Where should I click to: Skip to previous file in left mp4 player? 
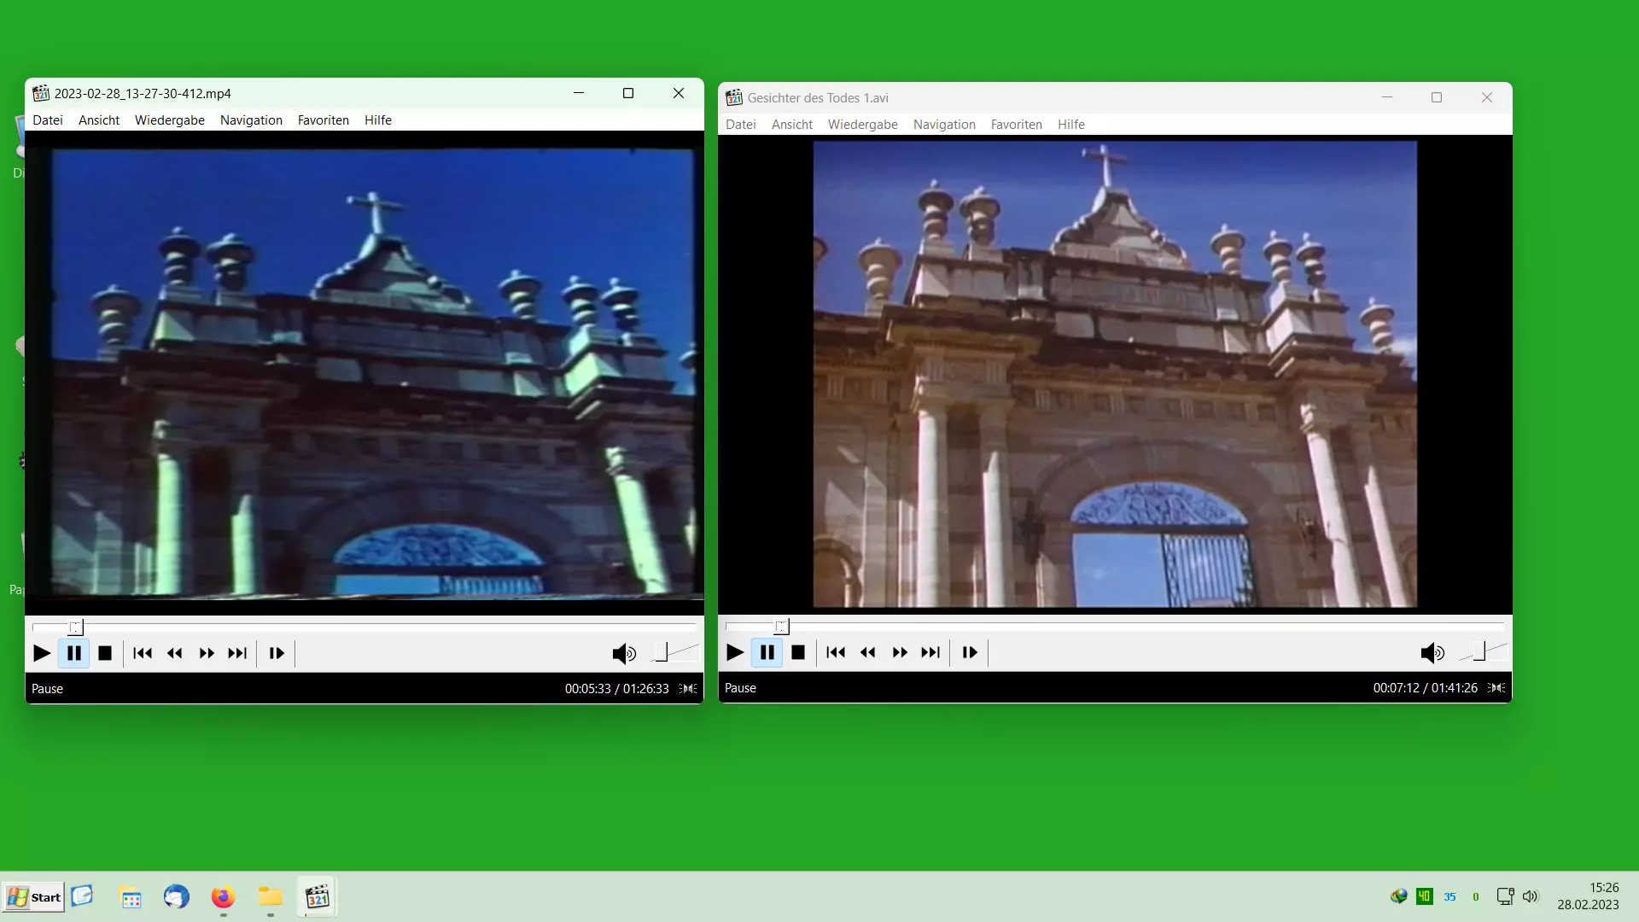pos(143,653)
